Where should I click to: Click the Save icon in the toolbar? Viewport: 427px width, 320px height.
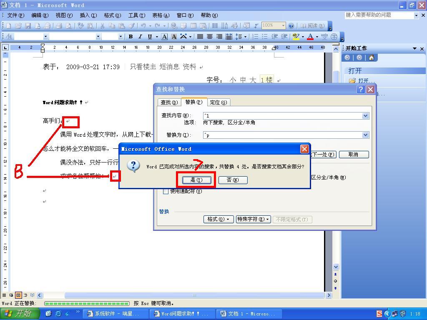tap(28, 26)
